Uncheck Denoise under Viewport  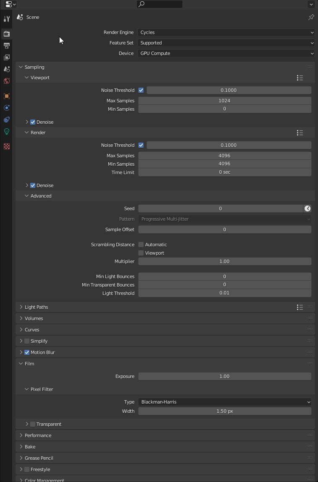coord(33,122)
